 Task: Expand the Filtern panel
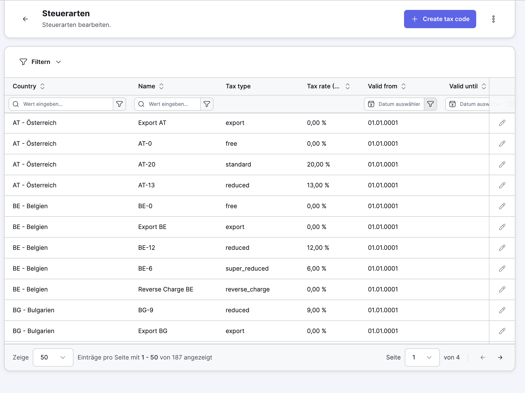(x=41, y=62)
